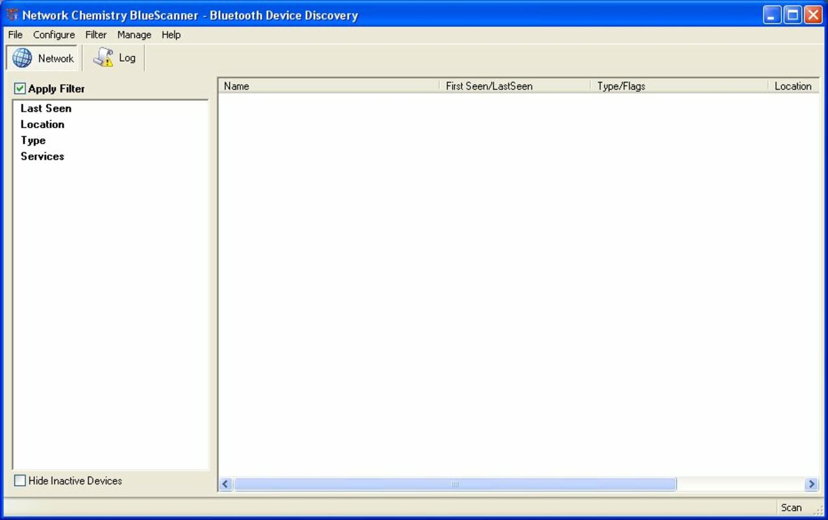The image size is (828, 520).
Task: Sort by Location column header
Action: [794, 86]
